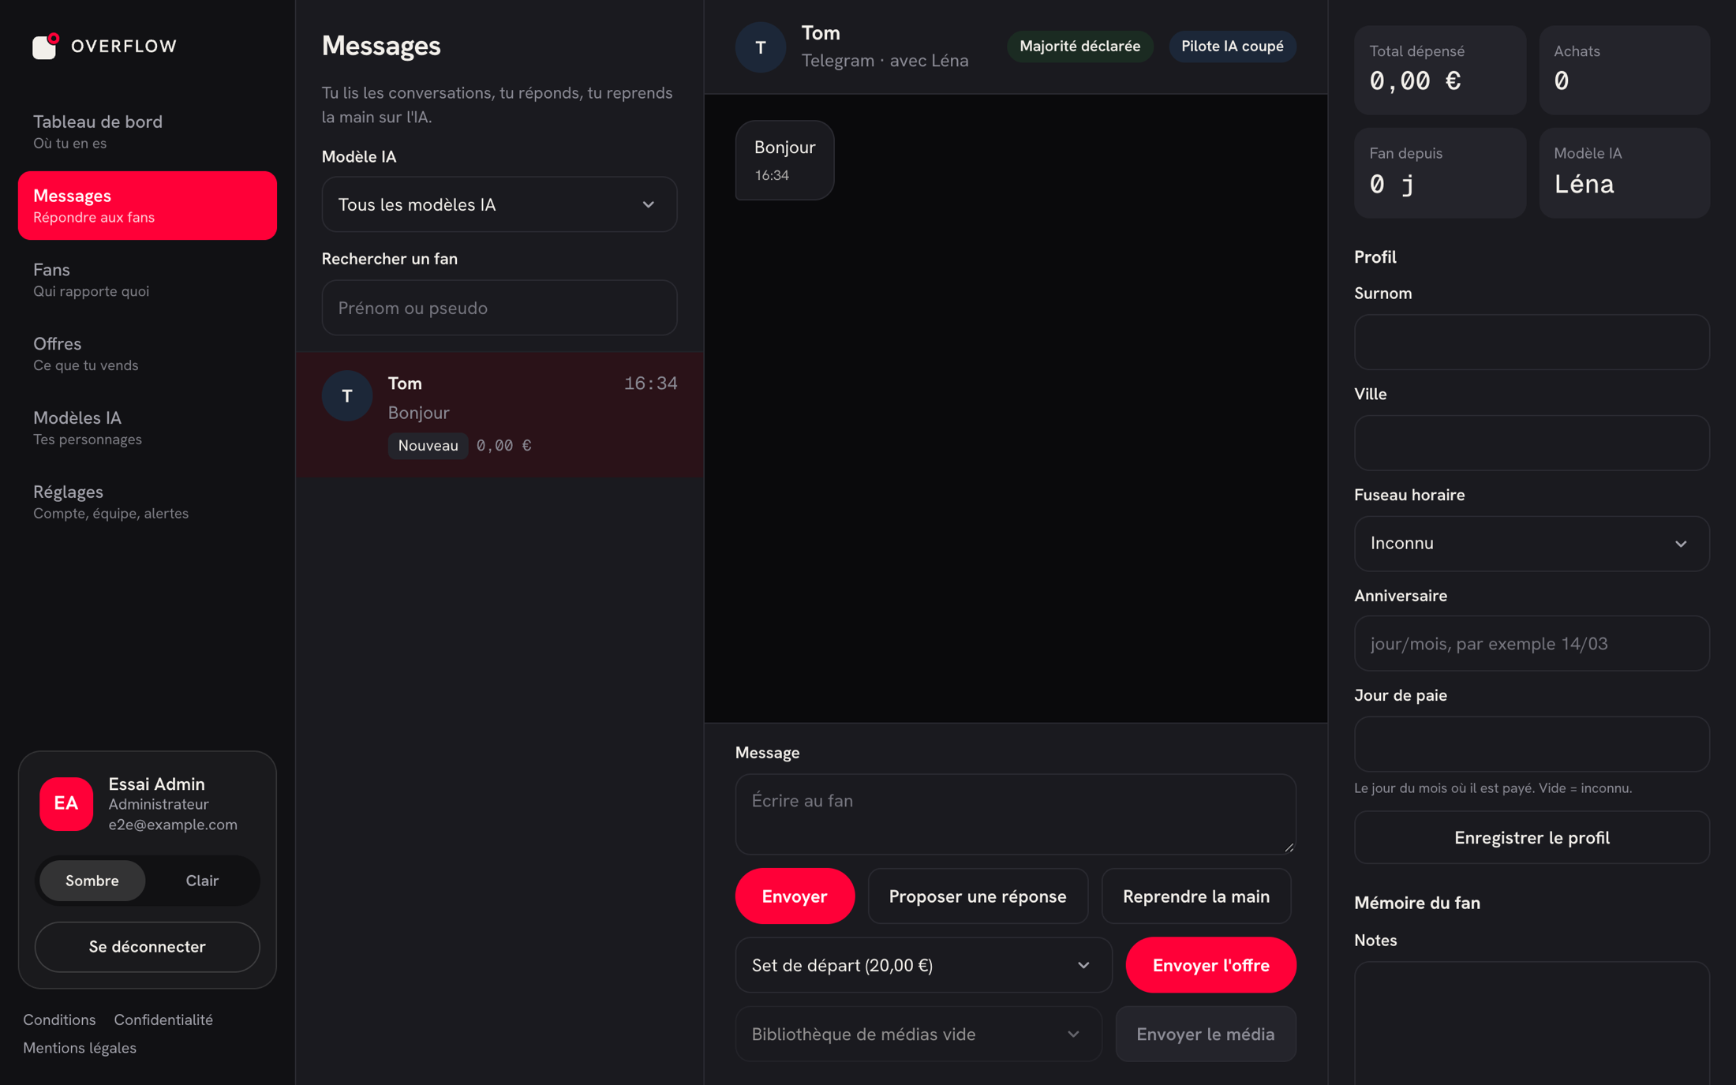Focus the Surnom field
The image size is (1736, 1085).
coord(1532,342)
